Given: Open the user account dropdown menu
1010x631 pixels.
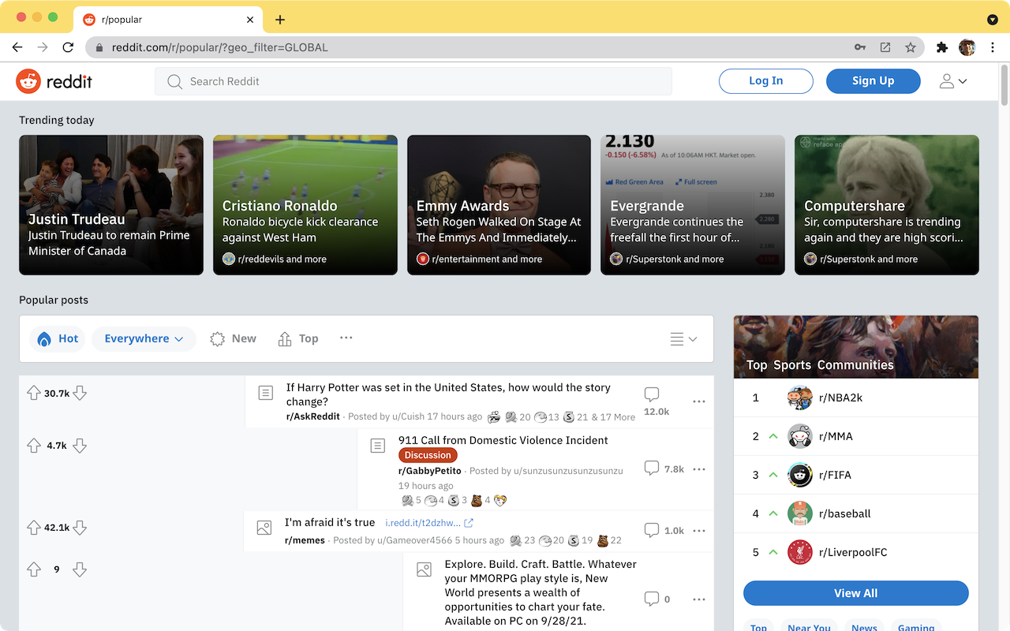Looking at the screenshot, I should (953, 81).
